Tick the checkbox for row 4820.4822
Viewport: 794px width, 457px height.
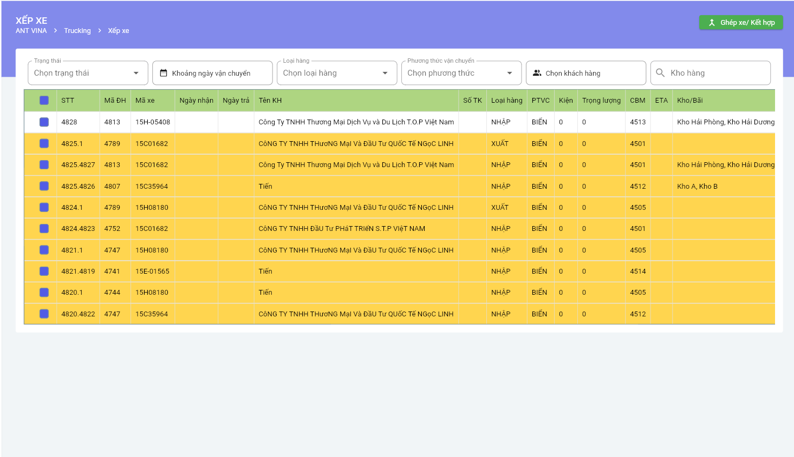tap(44, 314)
